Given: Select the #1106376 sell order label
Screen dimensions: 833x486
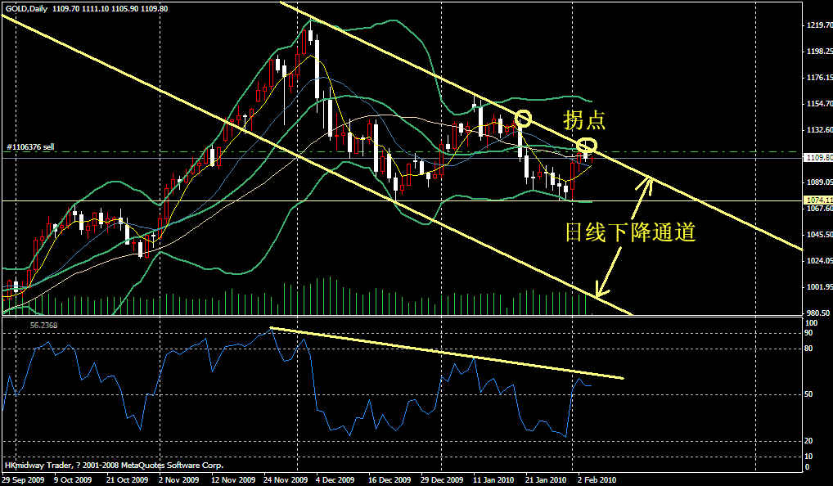Looking at the screenshot, I should click(30, 146).
